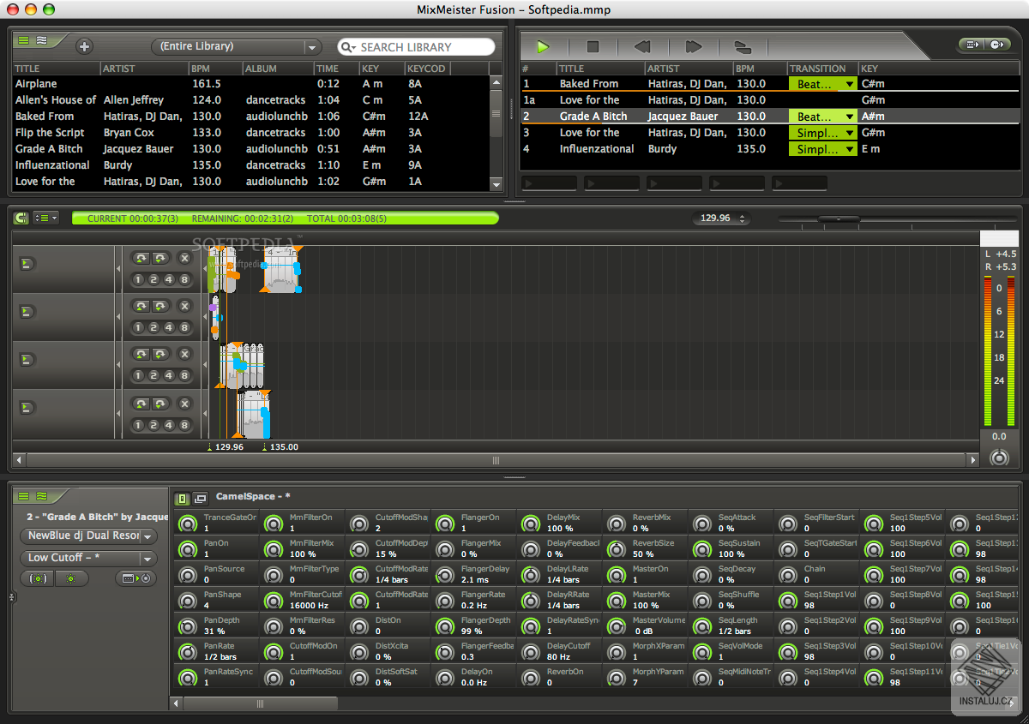This screenshot has width=1029, height=724.
Task: Click the green timeline mode icon near CURRENT time
Action: click(x=19, y=218)
